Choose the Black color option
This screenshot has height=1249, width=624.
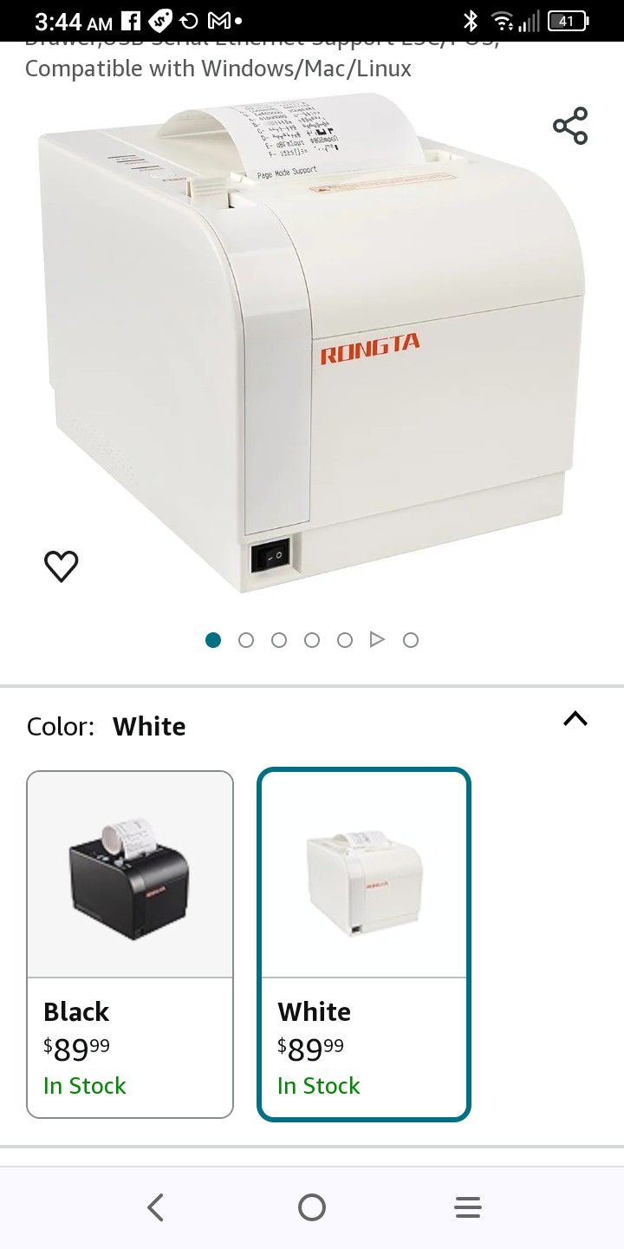(130, 945)
